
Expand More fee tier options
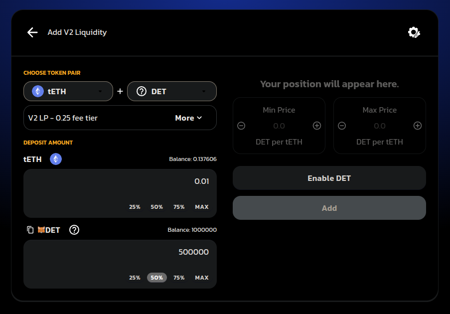[x=188, y=118]
